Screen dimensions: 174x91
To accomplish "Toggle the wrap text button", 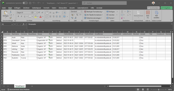I will (64, 13).
